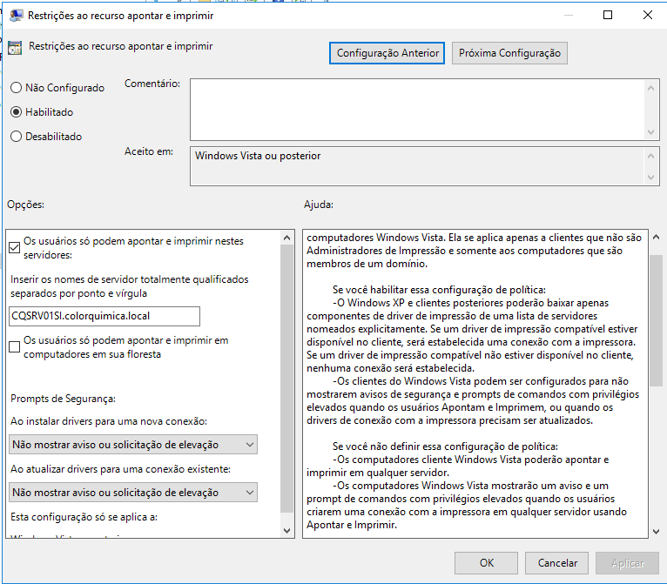Confirm with the OK button
The height and width of the screenshot is (584, 667).
coord(487,563)
